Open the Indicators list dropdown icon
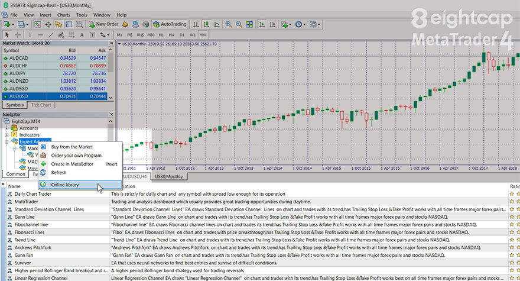This screenshot has height=281, width=520. click(285, 24)
